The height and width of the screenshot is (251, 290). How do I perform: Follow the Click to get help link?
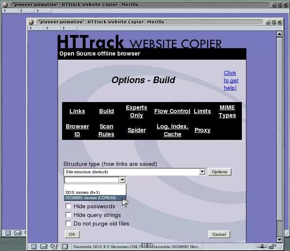[231, 81]
